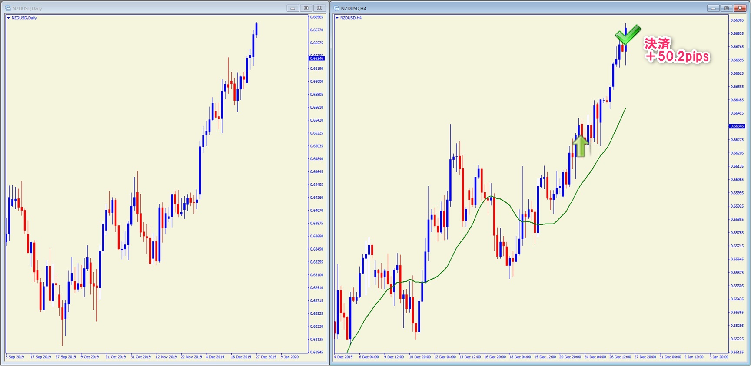Click 4 Dec 2019 date in H4 chart

pos(344,357)
